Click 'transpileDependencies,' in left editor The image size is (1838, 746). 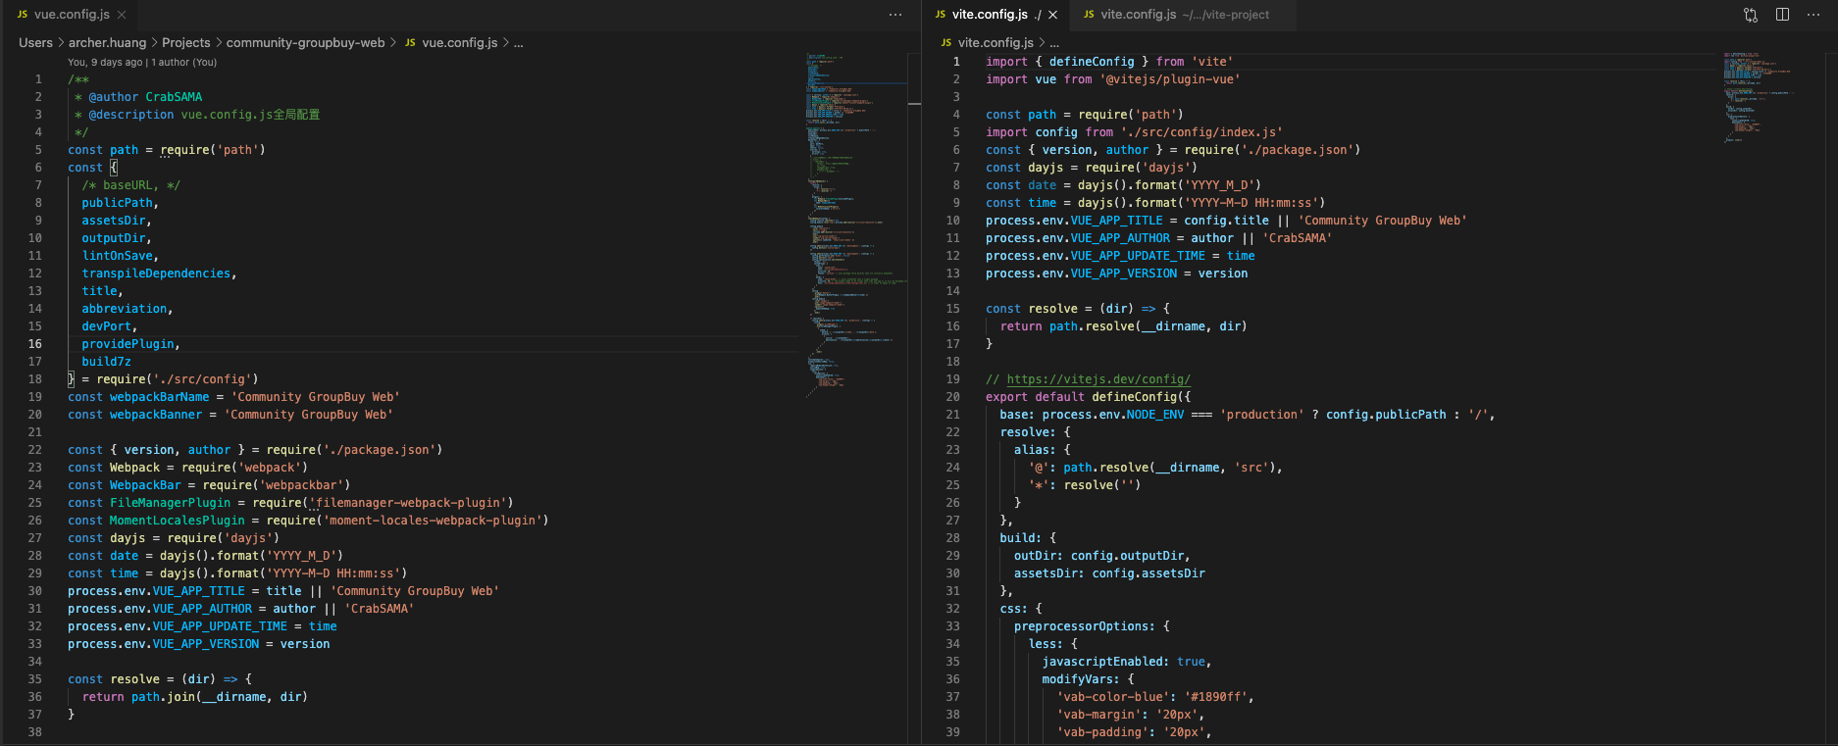[159, 274]
